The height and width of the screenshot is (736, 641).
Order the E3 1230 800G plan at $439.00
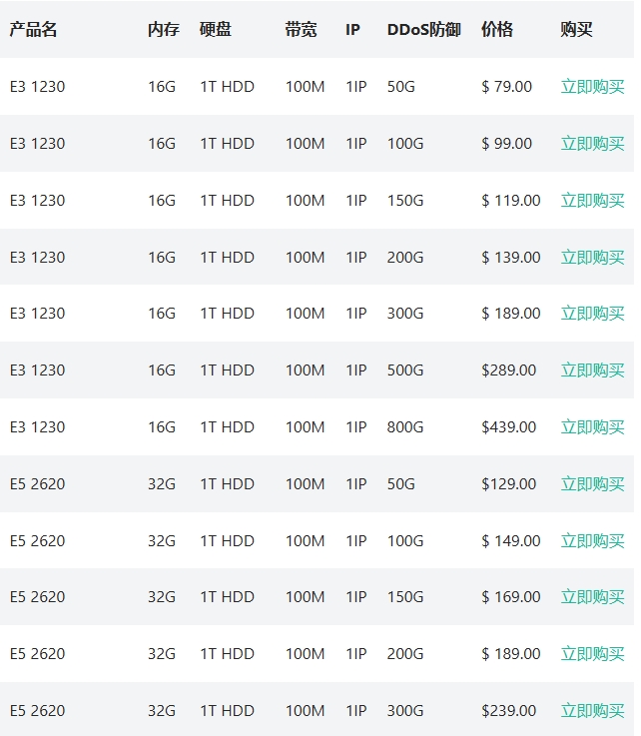pyautogui.click(x=592, y=427)
